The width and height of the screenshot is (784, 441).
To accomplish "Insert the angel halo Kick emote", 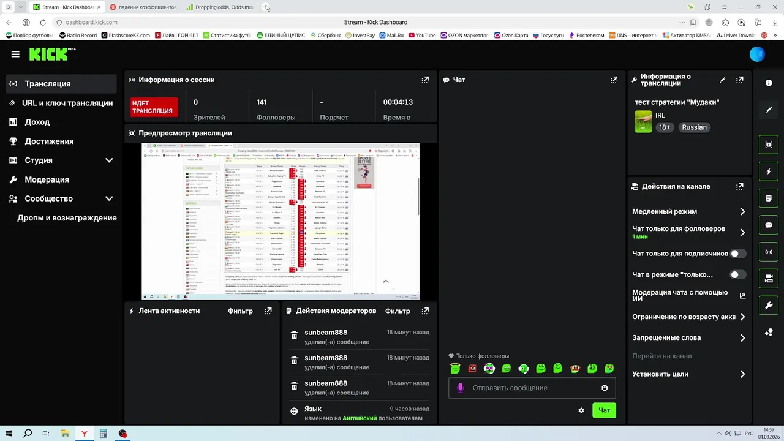I will click(x=455, y=369).
